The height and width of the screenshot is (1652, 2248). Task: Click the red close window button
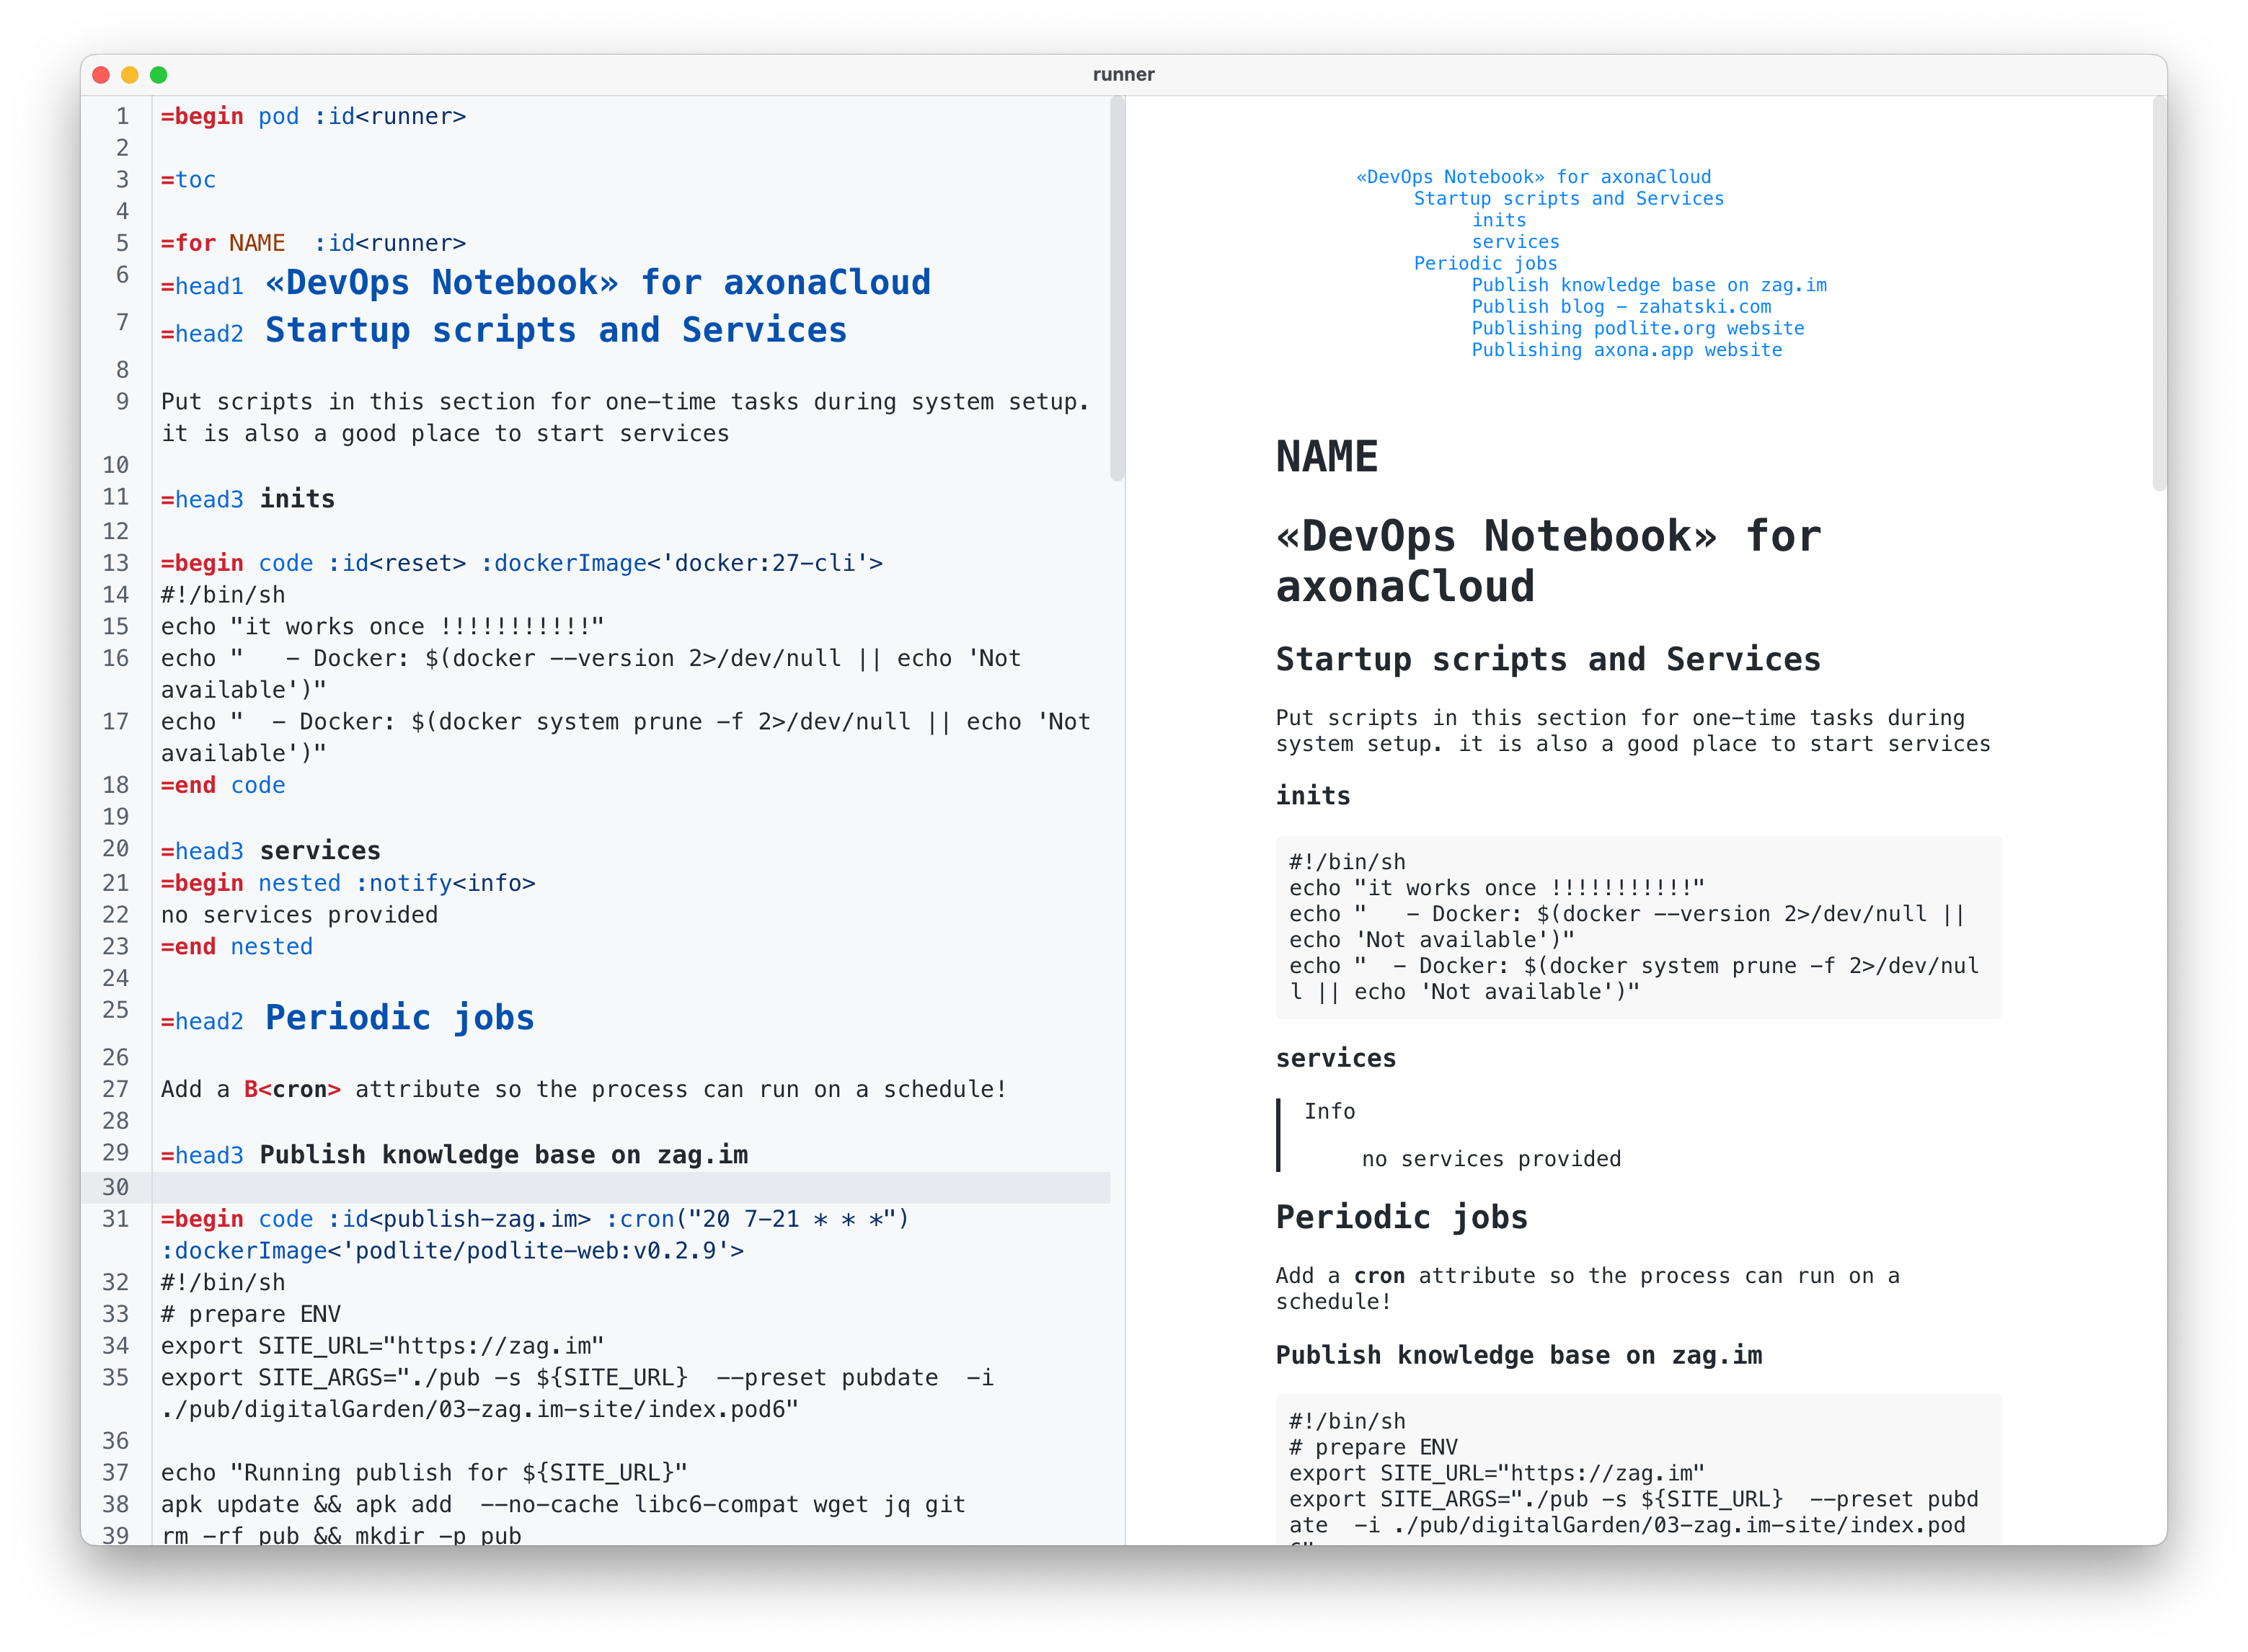[101, 75]
